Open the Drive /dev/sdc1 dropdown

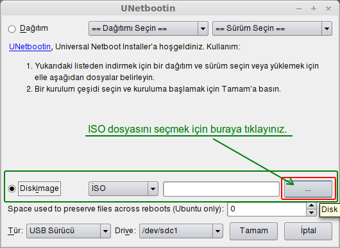point(181,231)
